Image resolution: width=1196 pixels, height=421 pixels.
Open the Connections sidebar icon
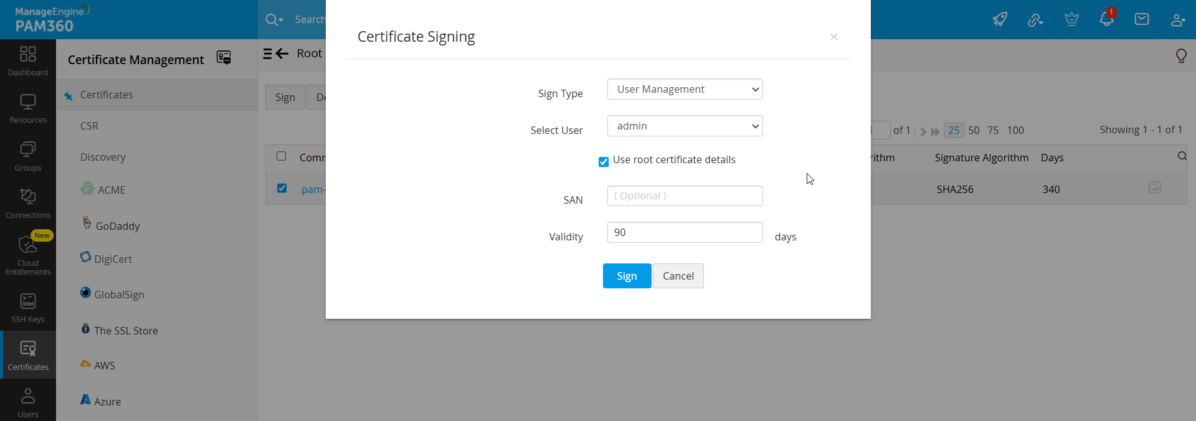pos(28,204)
